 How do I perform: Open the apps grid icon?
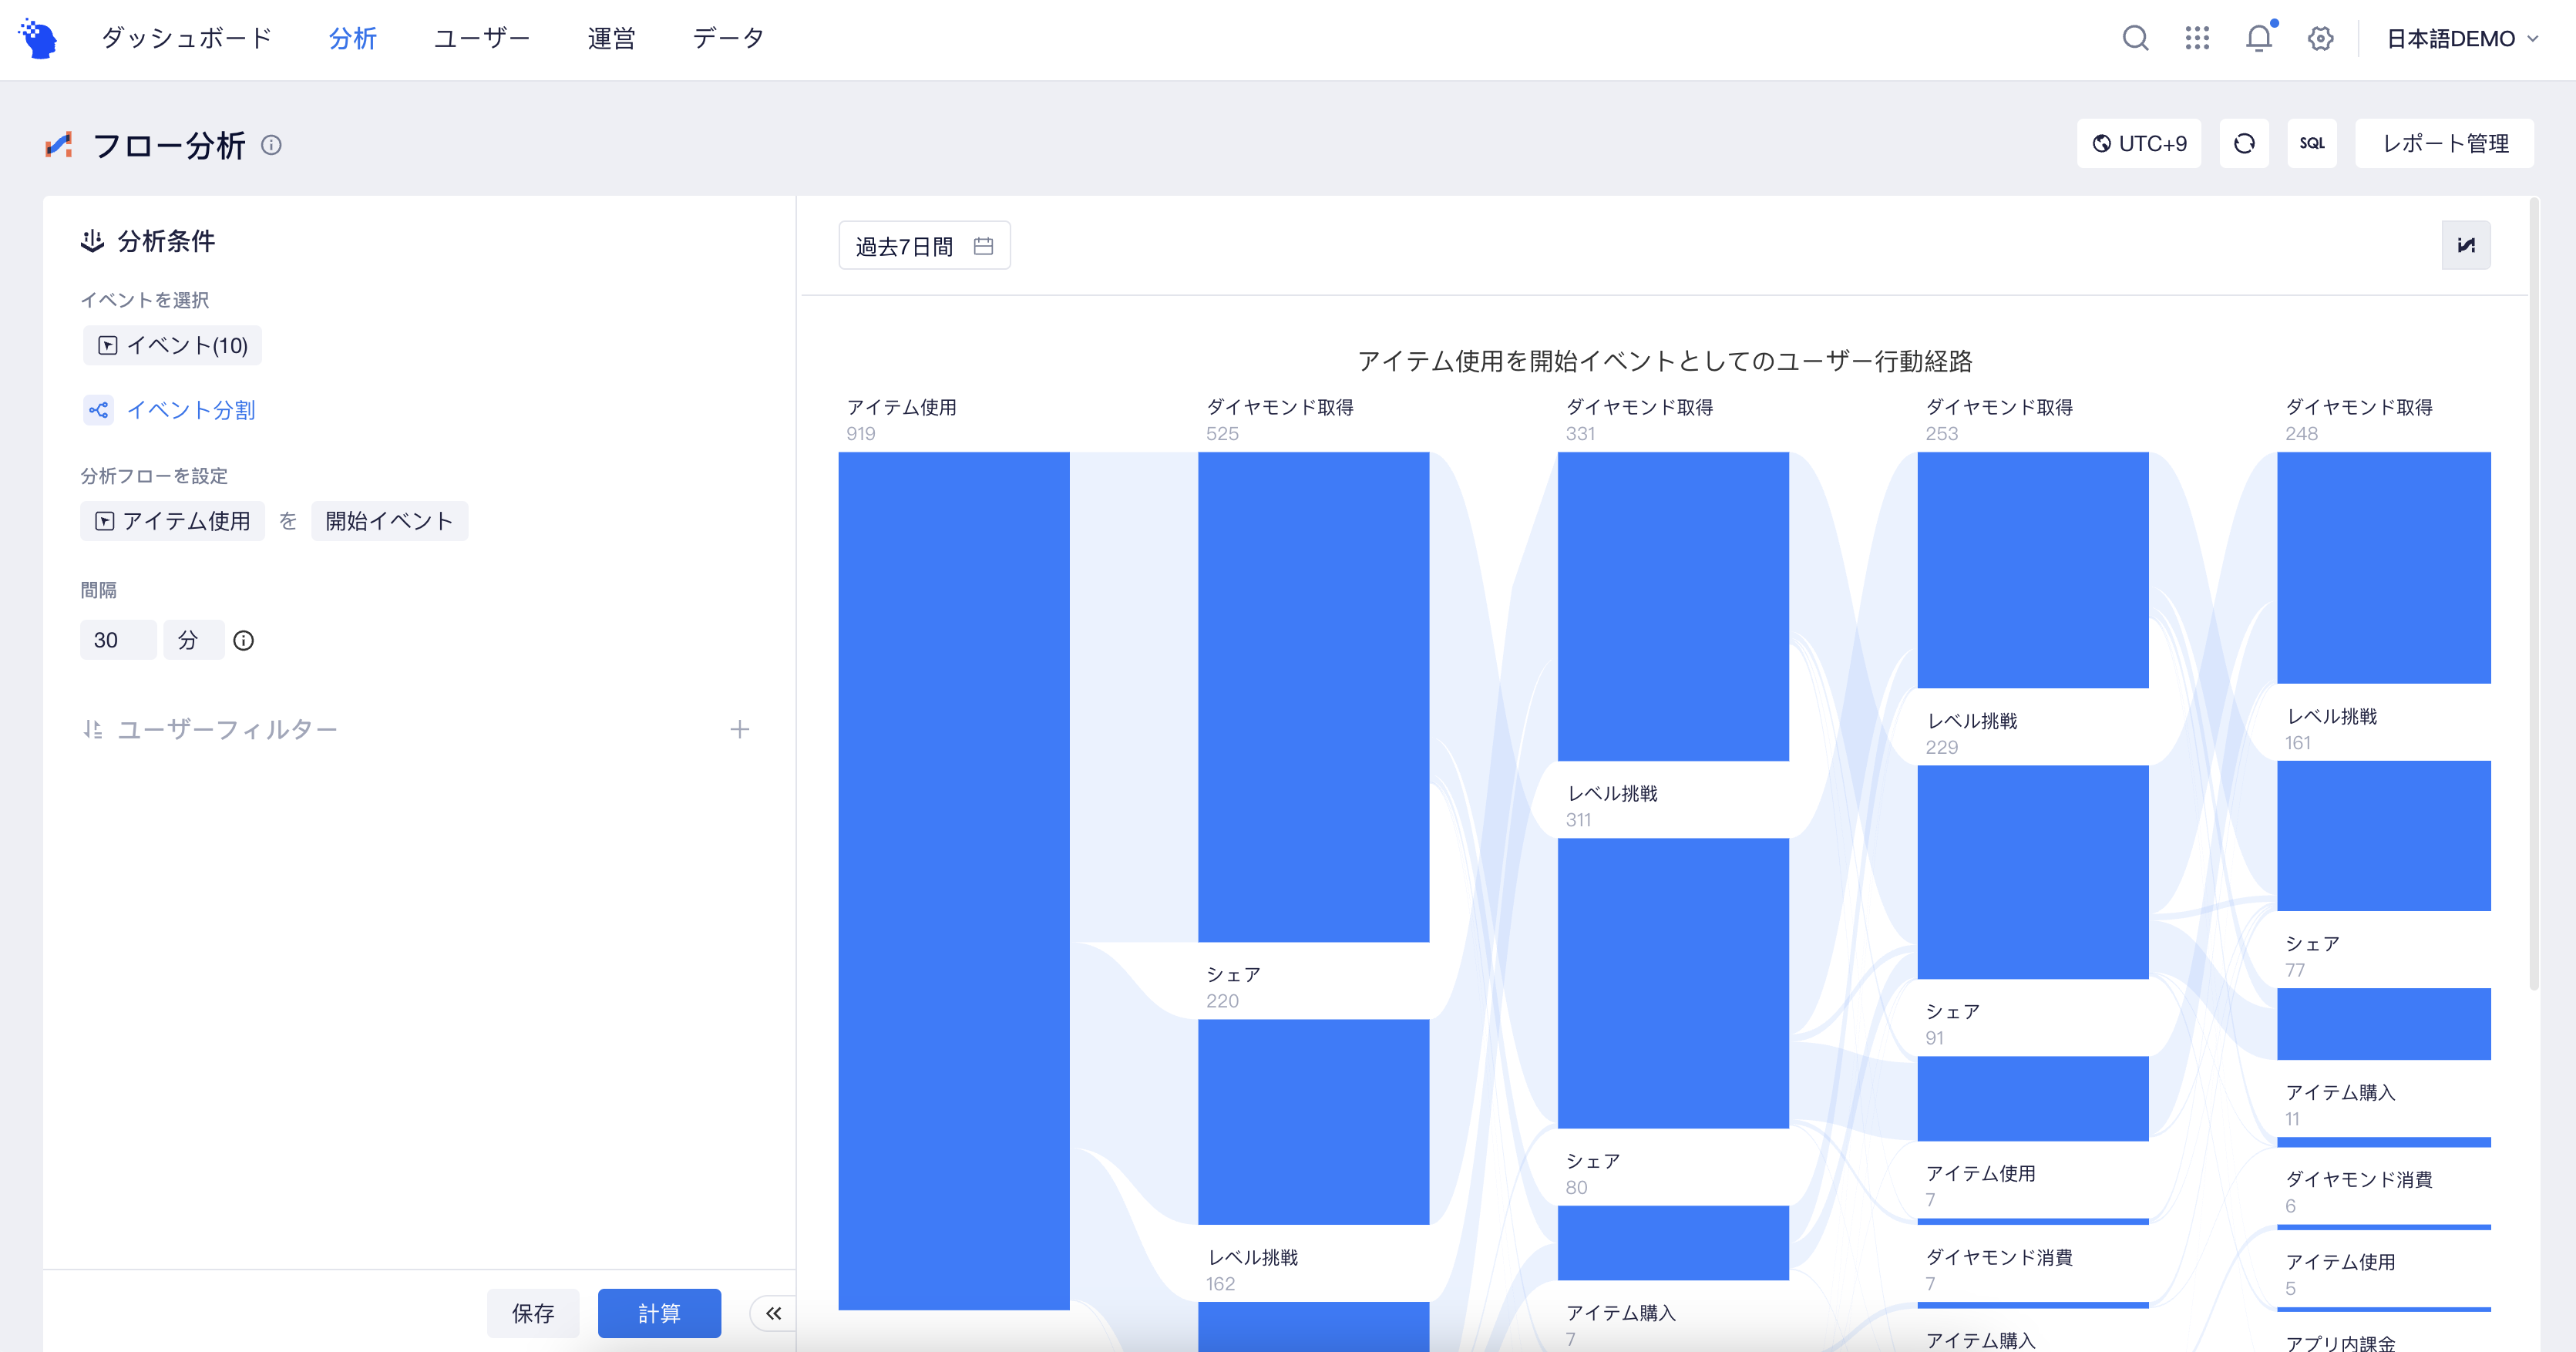(x=2197, y=39)
